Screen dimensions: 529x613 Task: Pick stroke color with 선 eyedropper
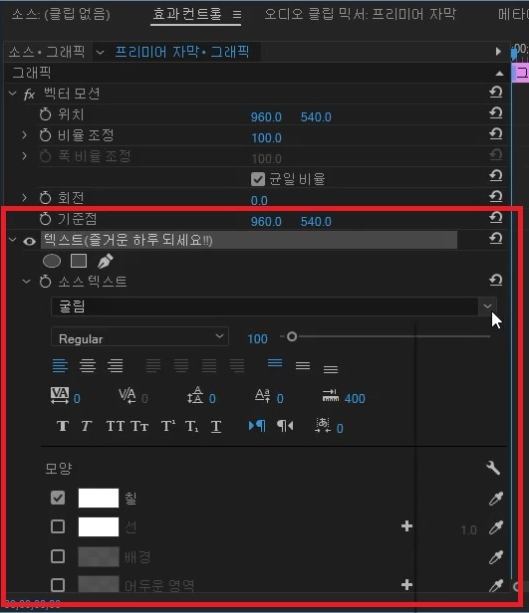(496, 527)
